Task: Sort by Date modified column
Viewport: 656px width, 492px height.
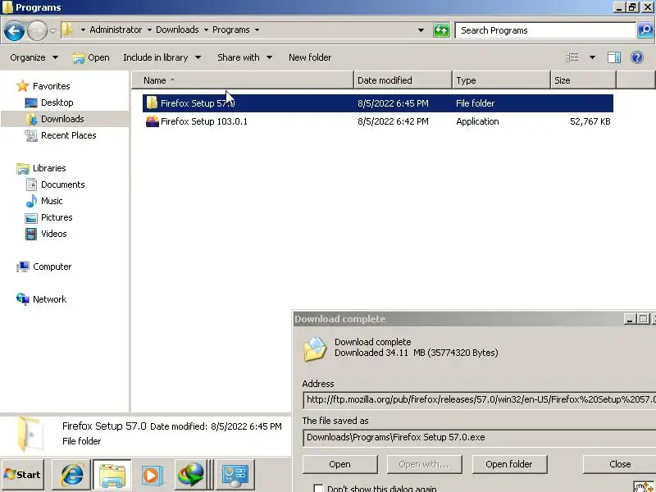Action: tap(403, 80)
